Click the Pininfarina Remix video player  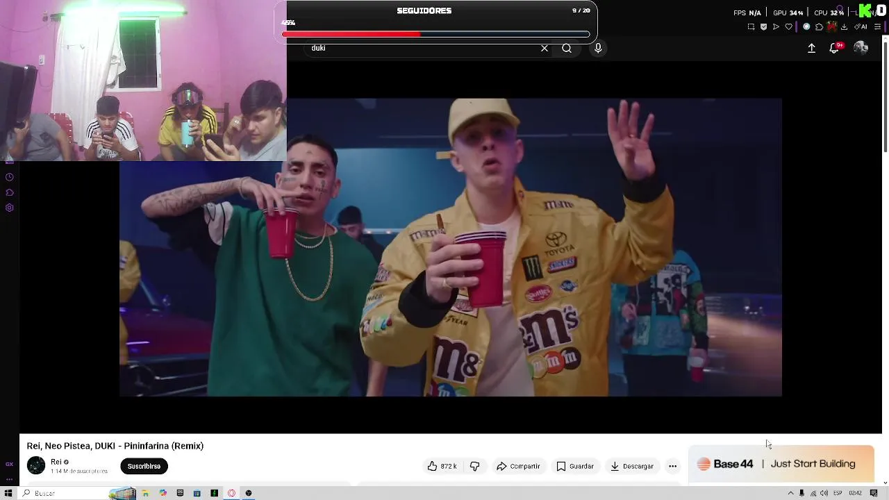pyautogui.click(x=451, y=247)
